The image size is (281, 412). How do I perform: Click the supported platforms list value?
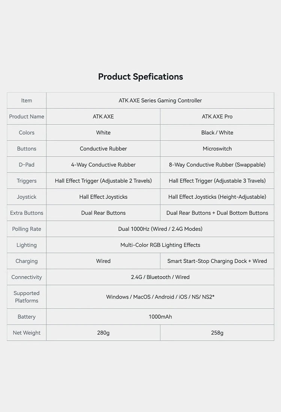[x=160, y=297]
